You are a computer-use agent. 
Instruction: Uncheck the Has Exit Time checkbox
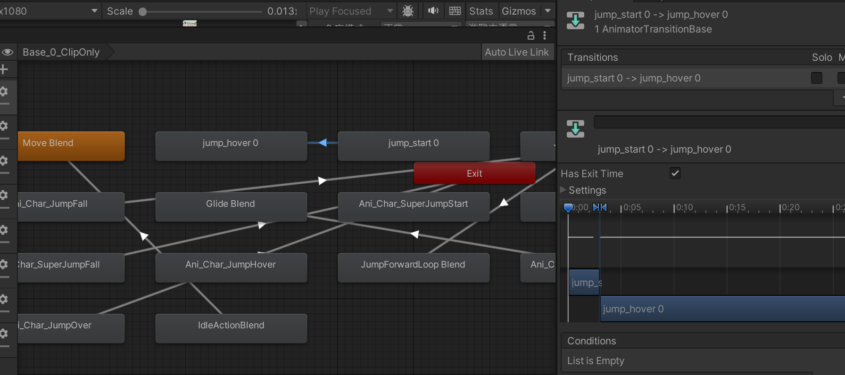point(675,173)
